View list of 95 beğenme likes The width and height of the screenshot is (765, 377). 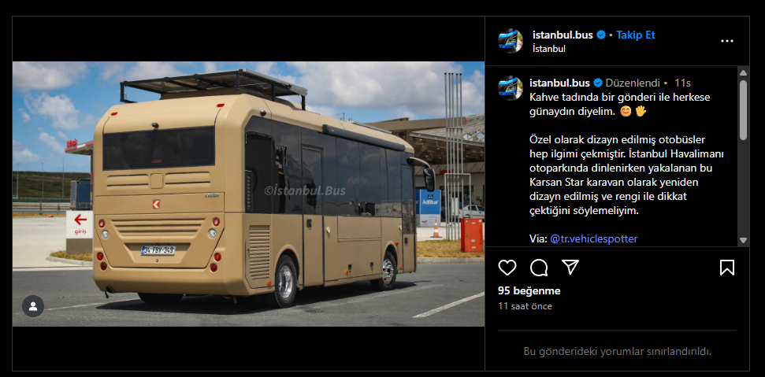click(529, 290)
